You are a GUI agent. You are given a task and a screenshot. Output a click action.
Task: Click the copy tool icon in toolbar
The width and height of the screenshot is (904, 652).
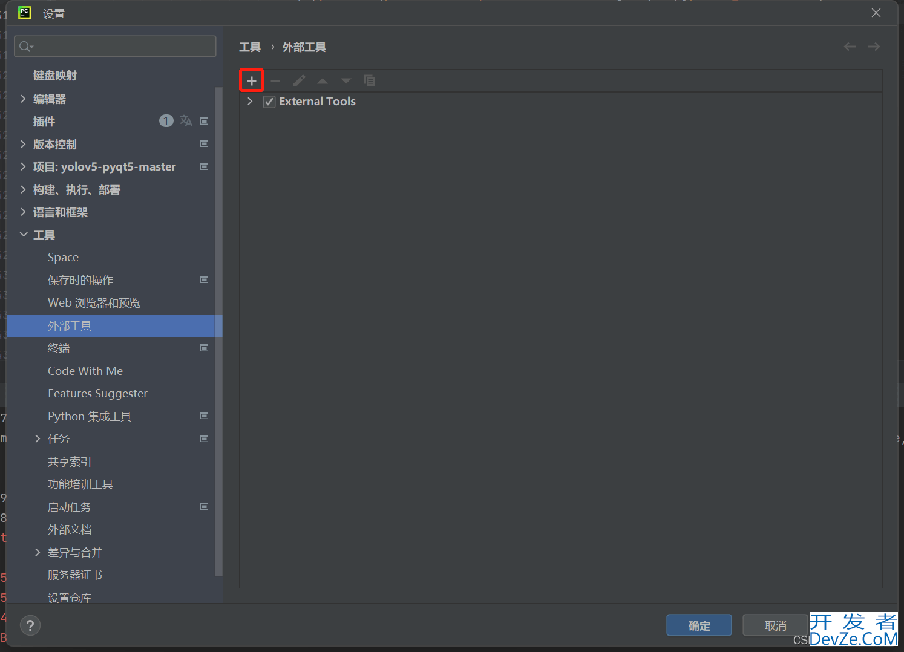coord(370,80)
